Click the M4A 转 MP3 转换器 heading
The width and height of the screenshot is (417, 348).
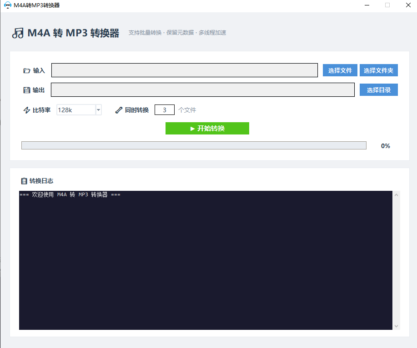[73, 33]
